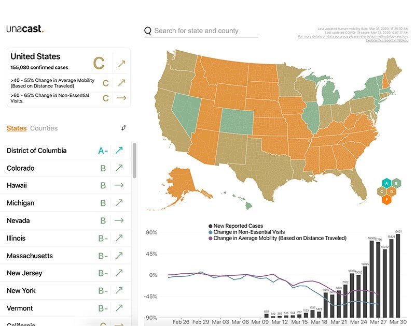Click the District of Columbia trend arrow

click(x=119, y=151)
